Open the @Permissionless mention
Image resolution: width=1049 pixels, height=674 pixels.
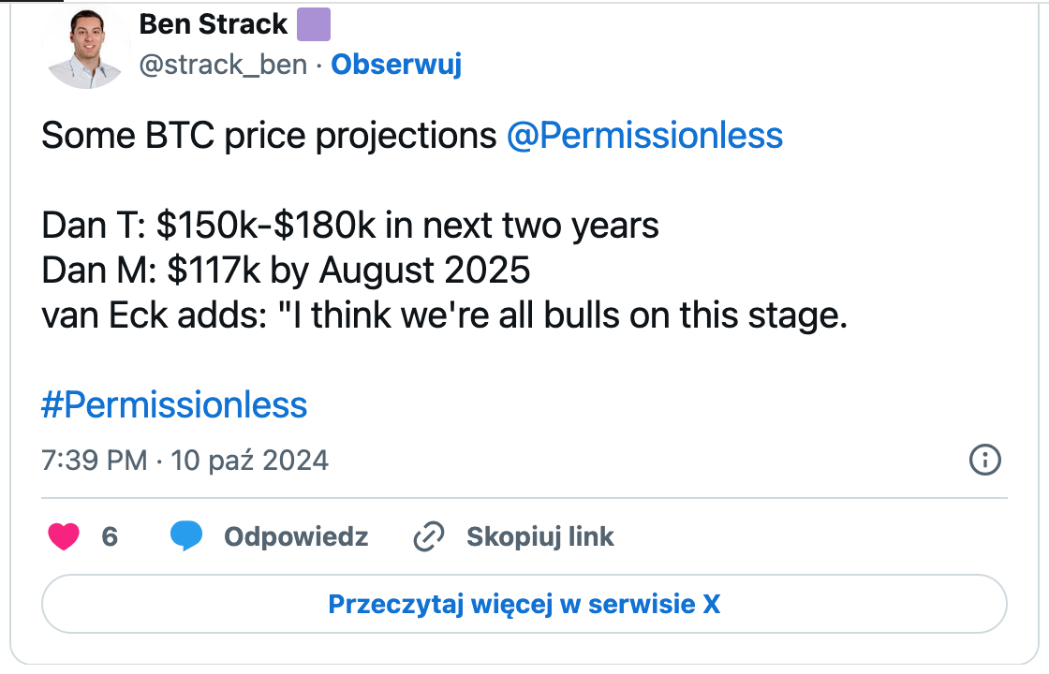coord(644,136)
